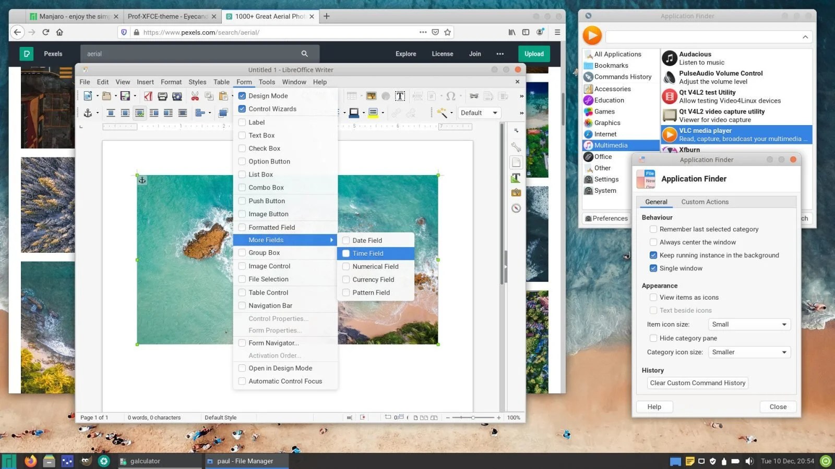Click Clear Custom Command History
The width and height of the screenshot is (835, 469).
[x=698, y=382]
